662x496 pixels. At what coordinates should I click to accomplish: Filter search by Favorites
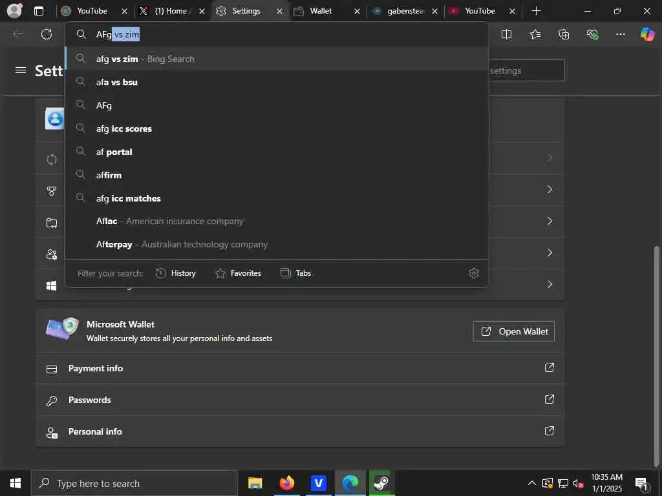click(x=239, y=273)
